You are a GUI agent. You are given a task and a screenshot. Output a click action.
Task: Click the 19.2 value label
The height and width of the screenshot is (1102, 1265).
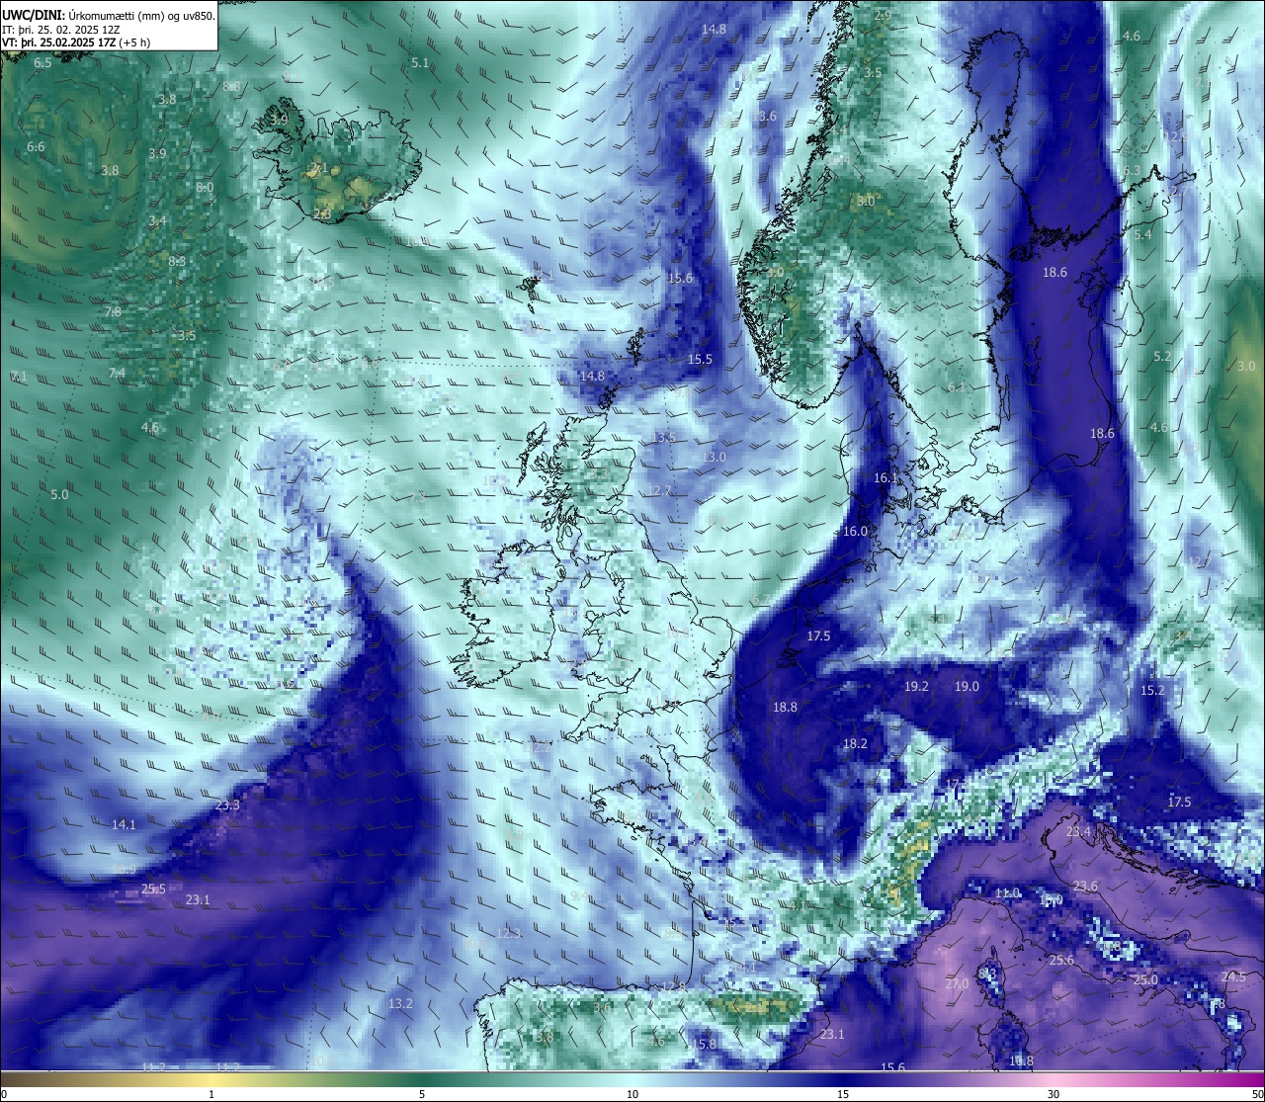[916, 687]
